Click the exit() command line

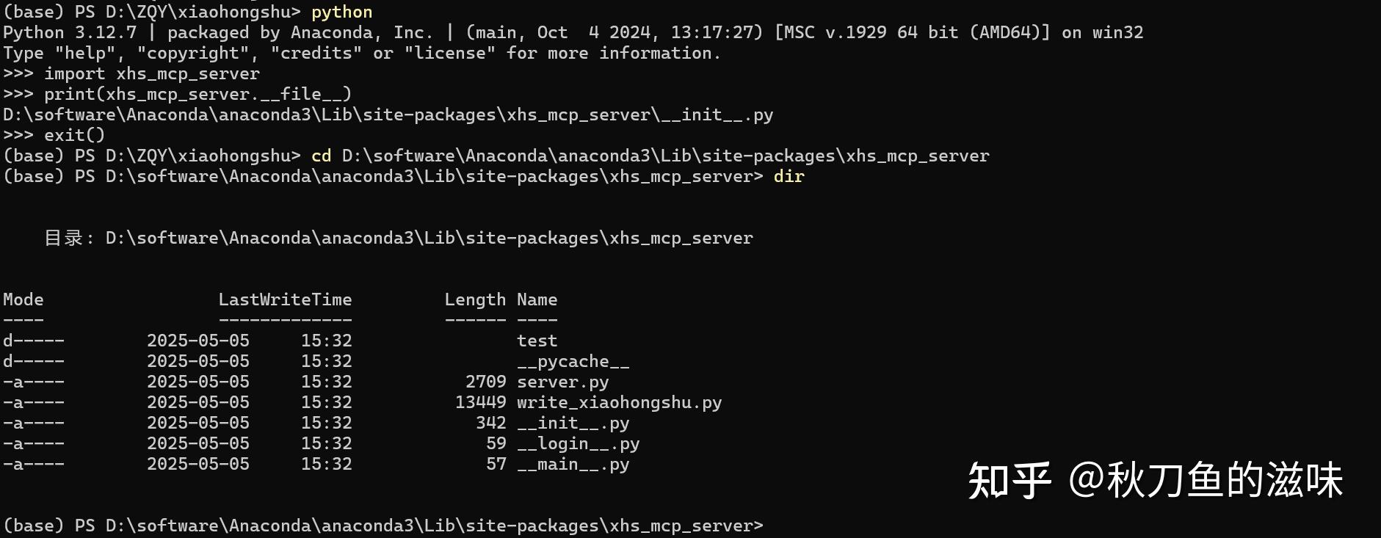(54, 136)
